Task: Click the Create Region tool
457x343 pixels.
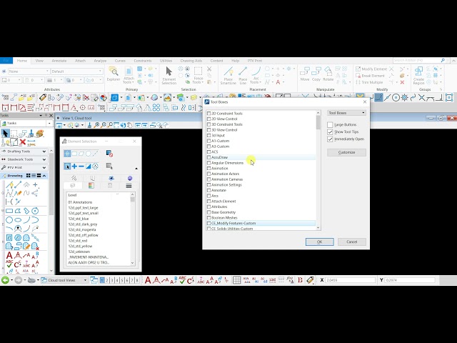Action: coord(418,75)
